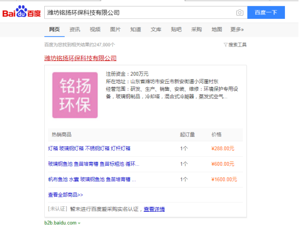
Task: Switch to the 采购 tab
Action: pyautogui.click(x=196, y=29)
